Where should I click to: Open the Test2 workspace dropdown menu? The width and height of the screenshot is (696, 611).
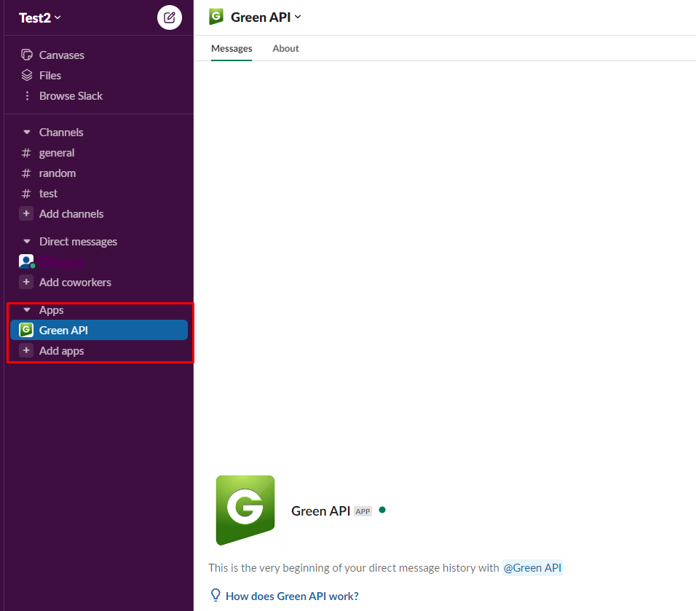tap(40, 17)
